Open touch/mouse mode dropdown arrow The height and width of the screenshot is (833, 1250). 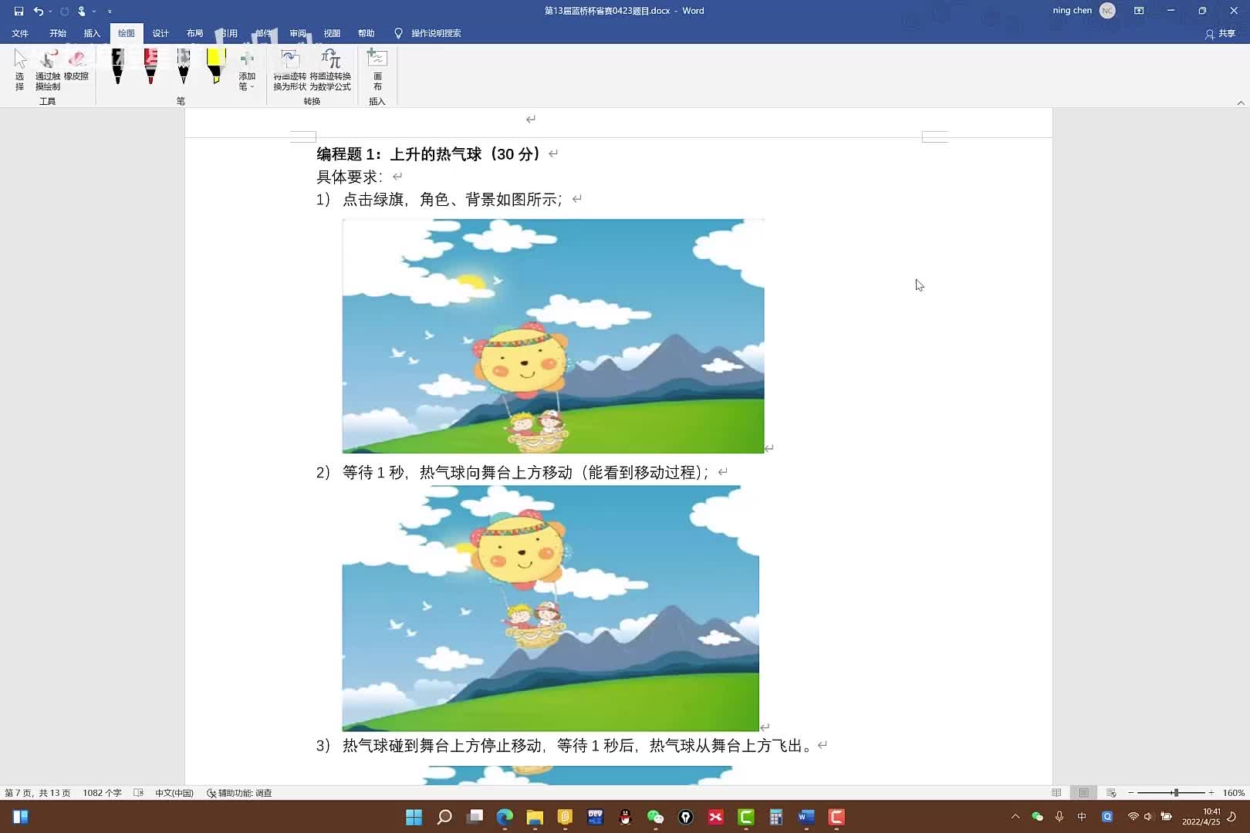[94, 11]
